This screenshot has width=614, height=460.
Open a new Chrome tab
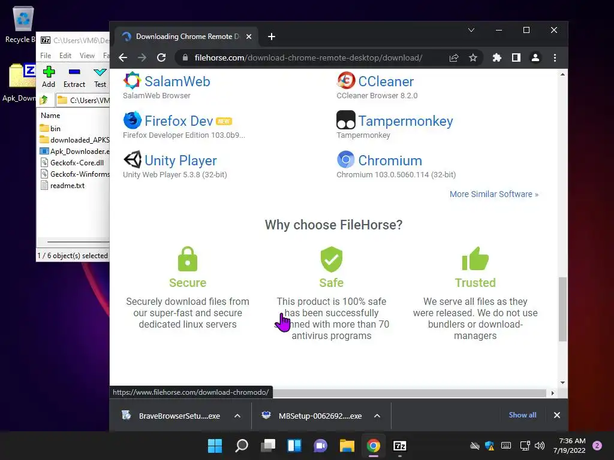click(x=272, y=37)
